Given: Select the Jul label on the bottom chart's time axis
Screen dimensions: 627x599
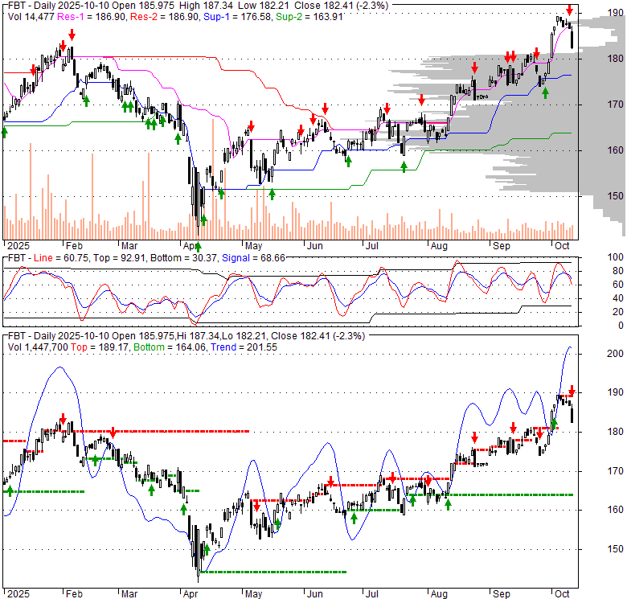Looking at the screenshot, I should 372,594.
